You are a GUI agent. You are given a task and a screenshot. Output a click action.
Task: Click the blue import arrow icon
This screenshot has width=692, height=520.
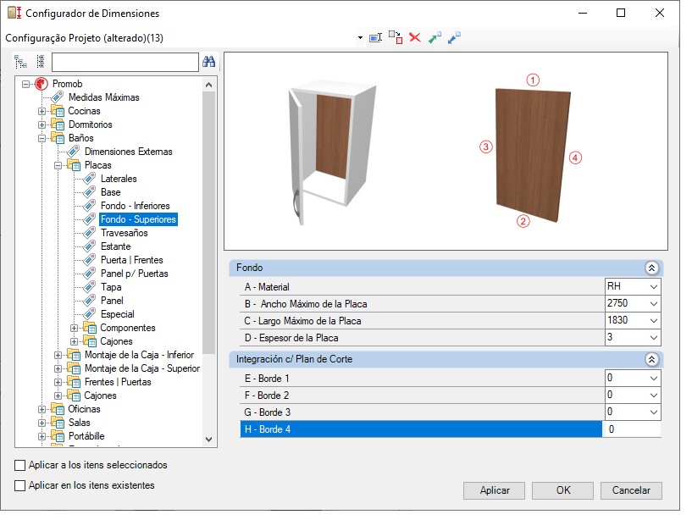(x=454, y=38)
